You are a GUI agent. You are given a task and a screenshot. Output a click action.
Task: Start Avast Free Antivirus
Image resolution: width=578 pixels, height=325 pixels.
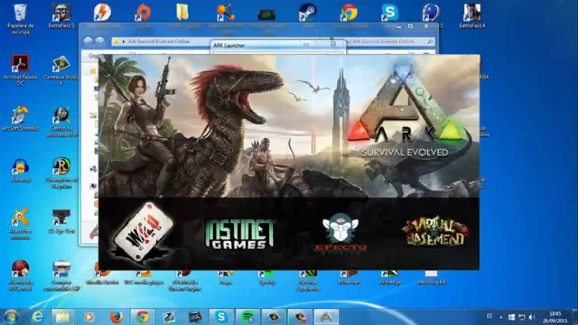coord(19,217)
